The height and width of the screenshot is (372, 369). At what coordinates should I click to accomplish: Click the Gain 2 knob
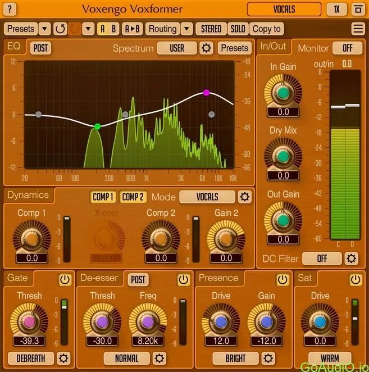tap(226, 239)
